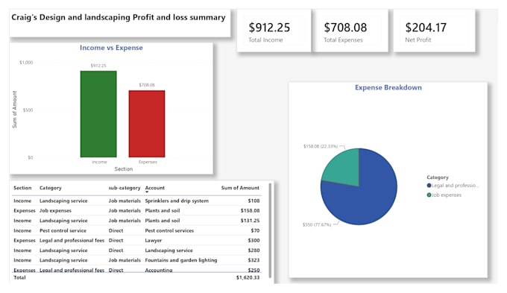Select the Job expenses legend swatch
Screen dimensions: 507x293
click(x=429, y=195)
